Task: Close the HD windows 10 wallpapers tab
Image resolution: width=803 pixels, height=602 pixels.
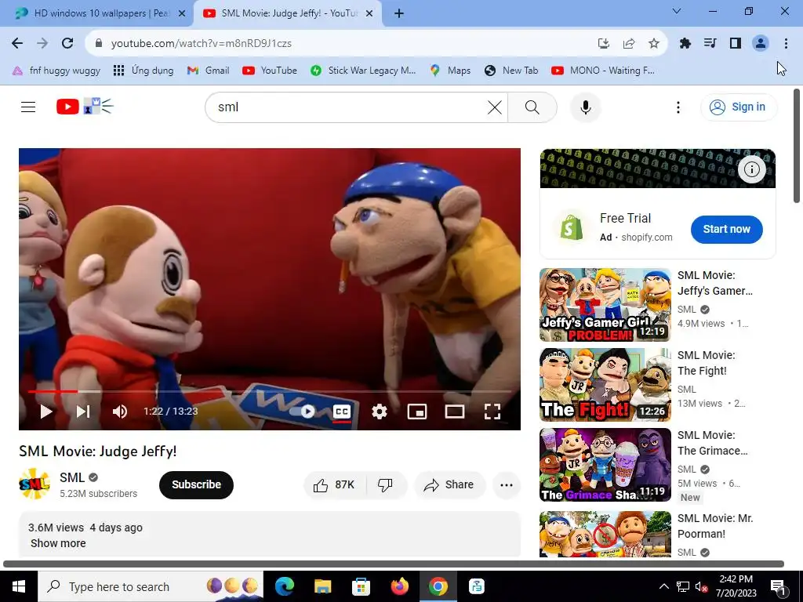Action: click(182, 13)
